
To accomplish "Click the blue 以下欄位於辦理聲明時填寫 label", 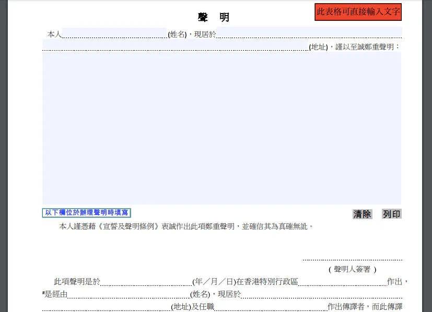I will pos(87,213).
